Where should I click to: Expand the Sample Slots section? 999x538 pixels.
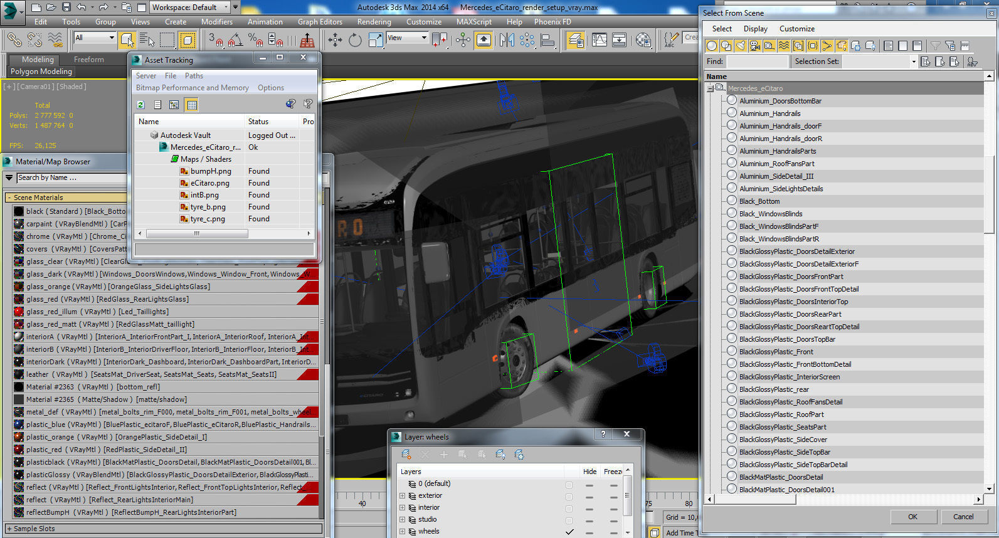pos(9,529)
